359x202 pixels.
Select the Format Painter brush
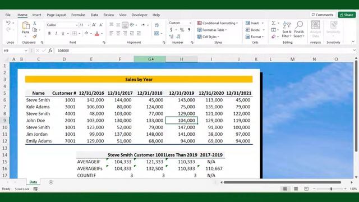(x=35, y=36)
